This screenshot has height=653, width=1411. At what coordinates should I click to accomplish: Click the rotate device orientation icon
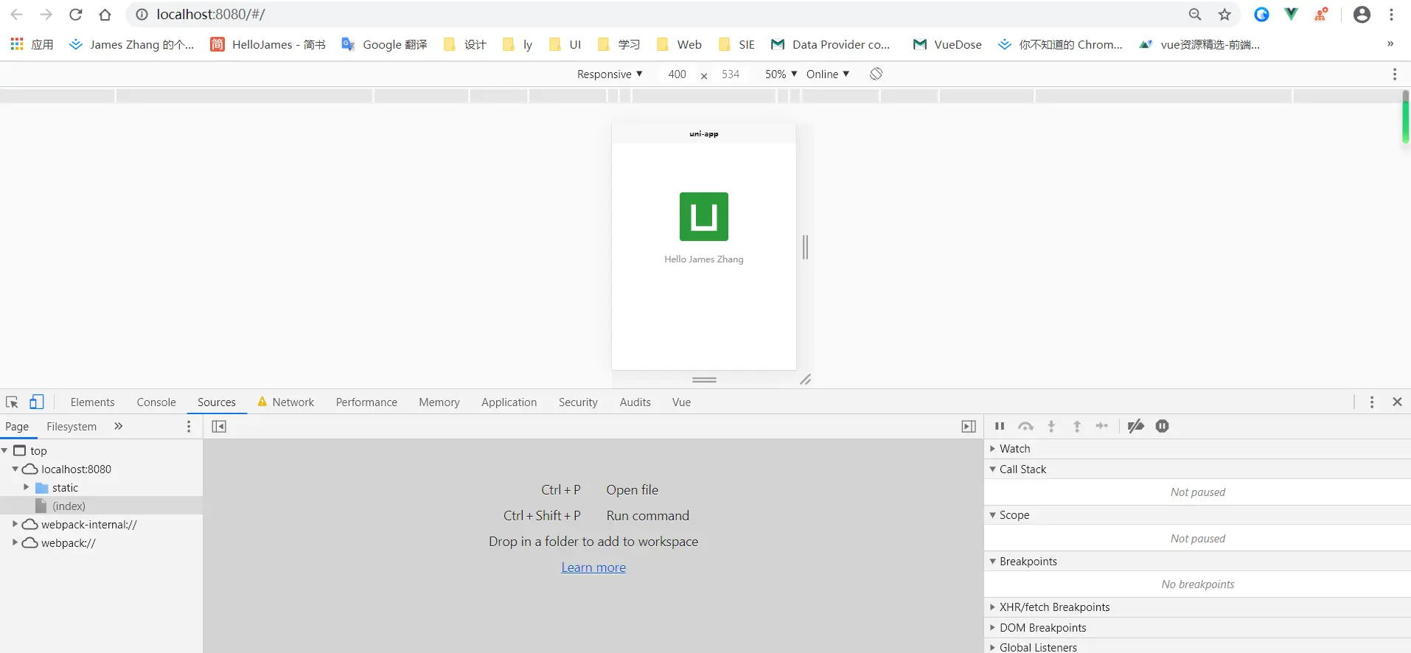click(x=876, y=74)
